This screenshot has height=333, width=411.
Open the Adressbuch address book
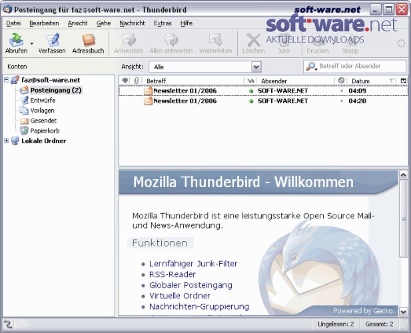click(x=88, y=44)
